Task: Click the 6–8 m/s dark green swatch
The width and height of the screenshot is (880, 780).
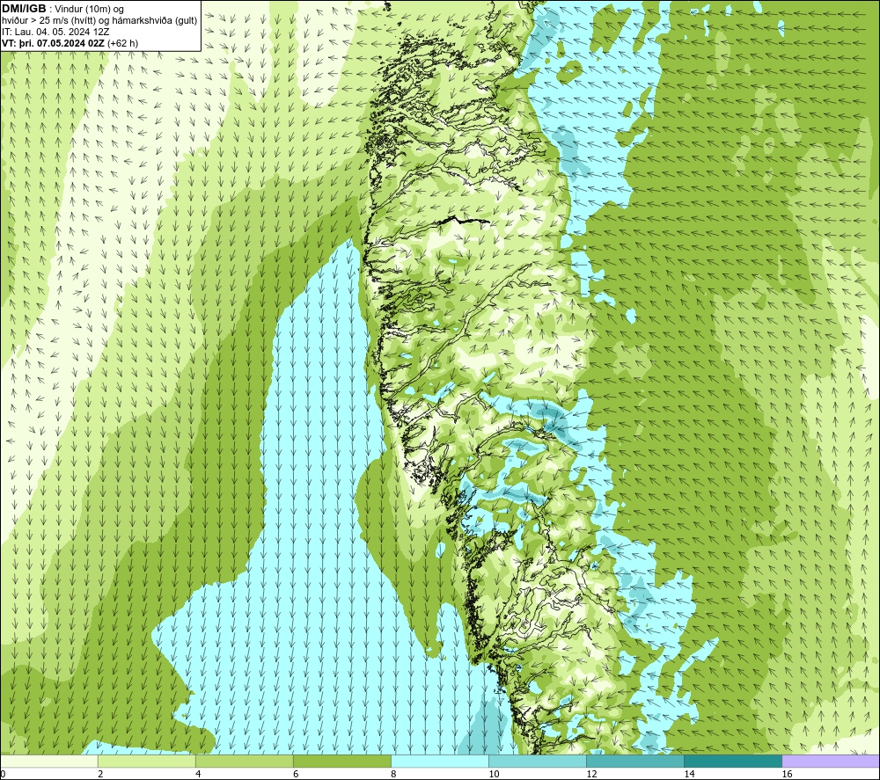Action: [x=341, y=761]
